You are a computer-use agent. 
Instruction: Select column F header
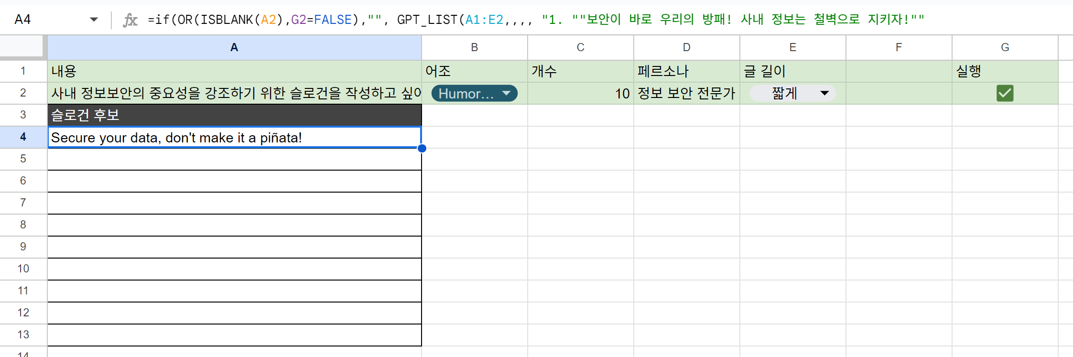pos(899,47)
